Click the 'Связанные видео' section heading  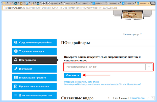(x=77, y=98)
